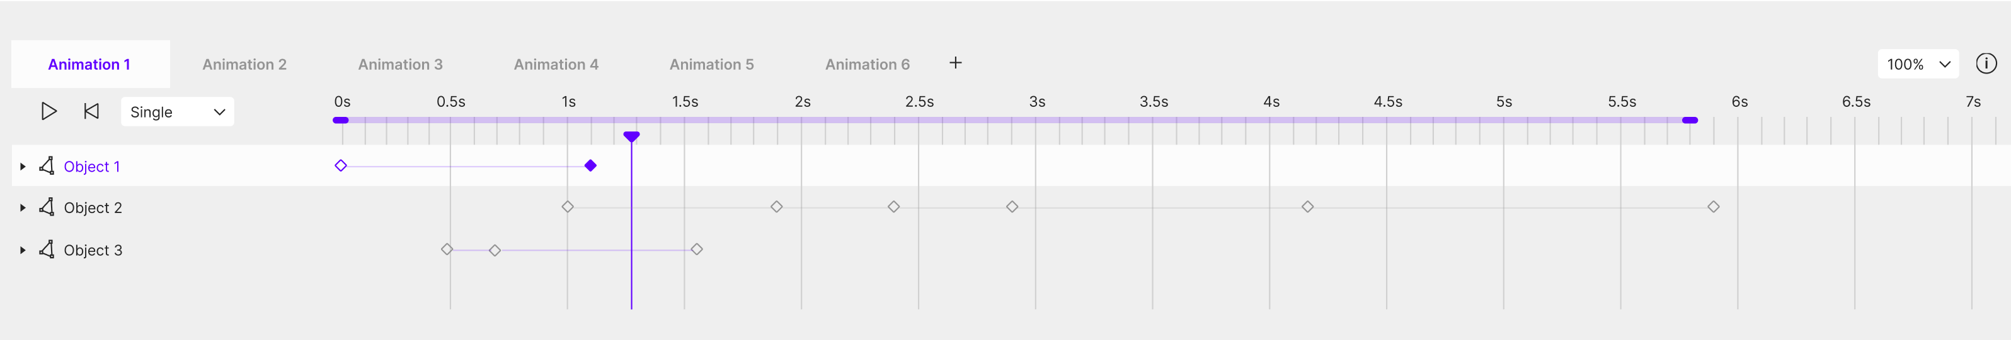Click the animation duration end handle
Image resolution: width=2011 pixels, height=340 pixels.
[1689, 121]
